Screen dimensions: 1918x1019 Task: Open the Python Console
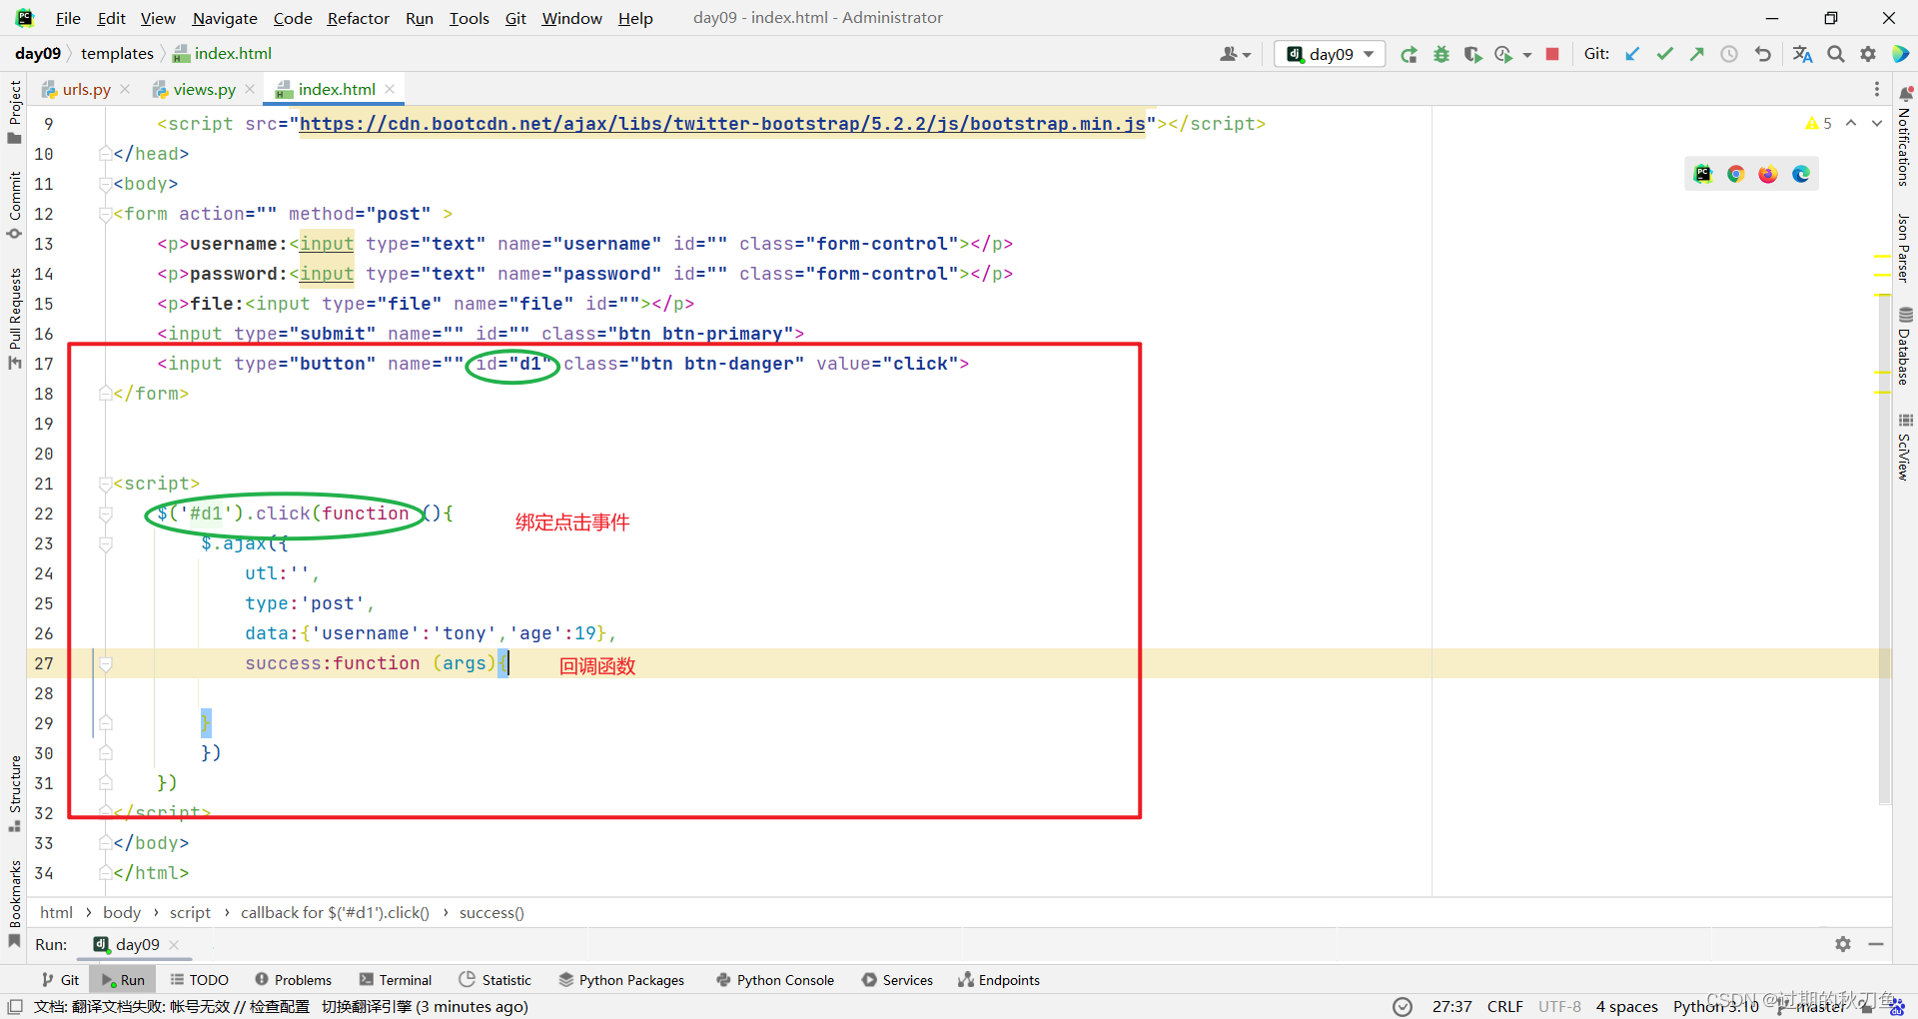(x=775, y=980)
